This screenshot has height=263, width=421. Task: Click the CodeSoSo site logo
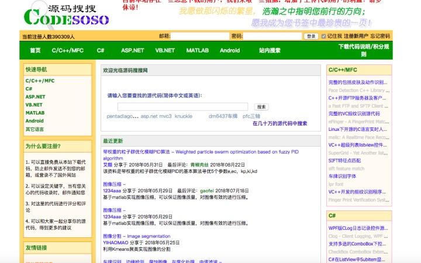coord(66,15)
